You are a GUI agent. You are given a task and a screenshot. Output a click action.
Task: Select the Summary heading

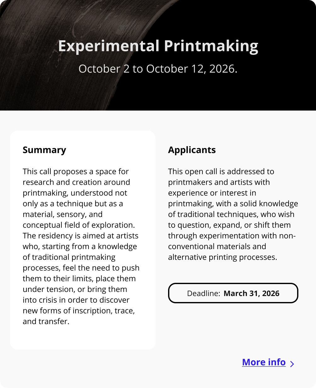44,150
